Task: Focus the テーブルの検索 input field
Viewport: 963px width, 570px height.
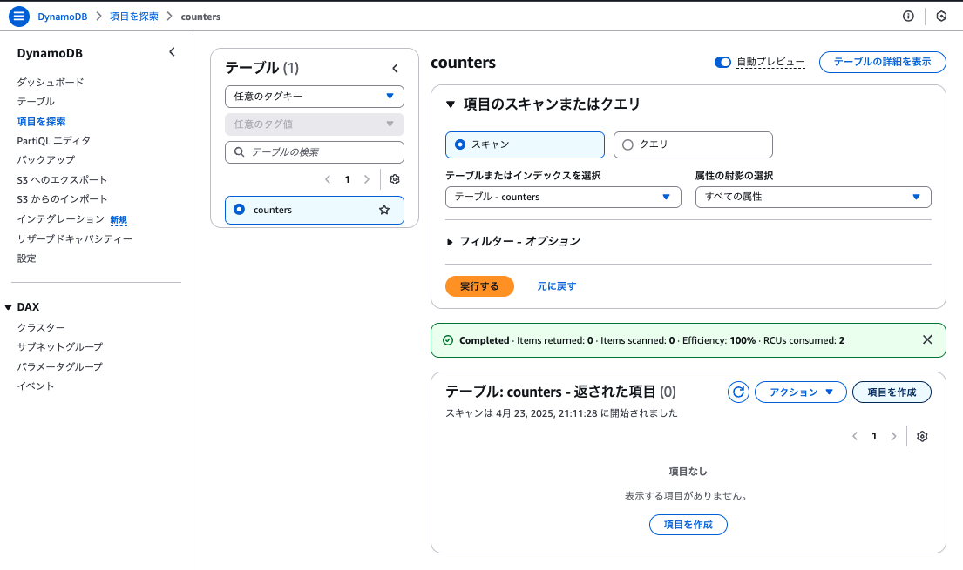Action: pyautogui.click(x=315, y=152)
